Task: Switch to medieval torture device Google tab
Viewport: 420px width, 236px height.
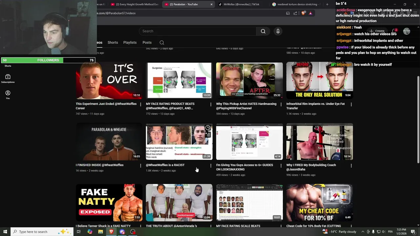Action: click(x=297, y=4)
